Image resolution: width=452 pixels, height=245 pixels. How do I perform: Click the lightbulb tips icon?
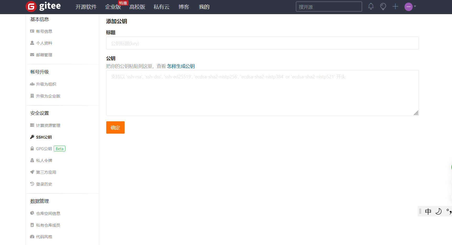(383, 7)
